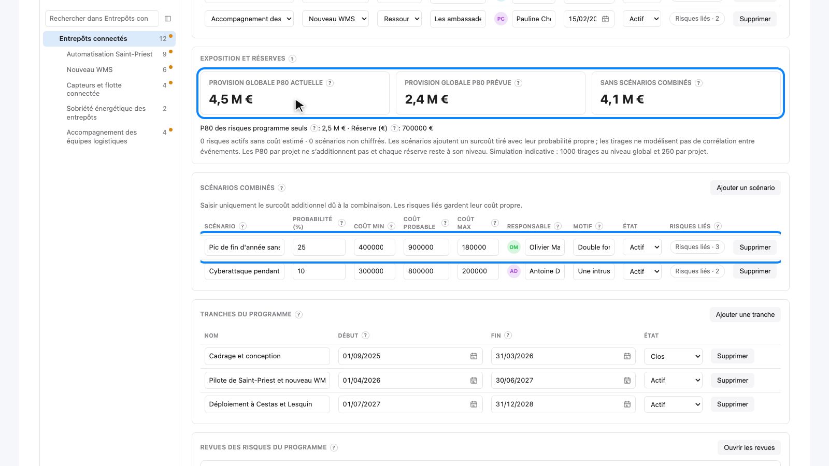
Task: Open help for Exposition et réserves heading
Action: (x=292, y=59)
